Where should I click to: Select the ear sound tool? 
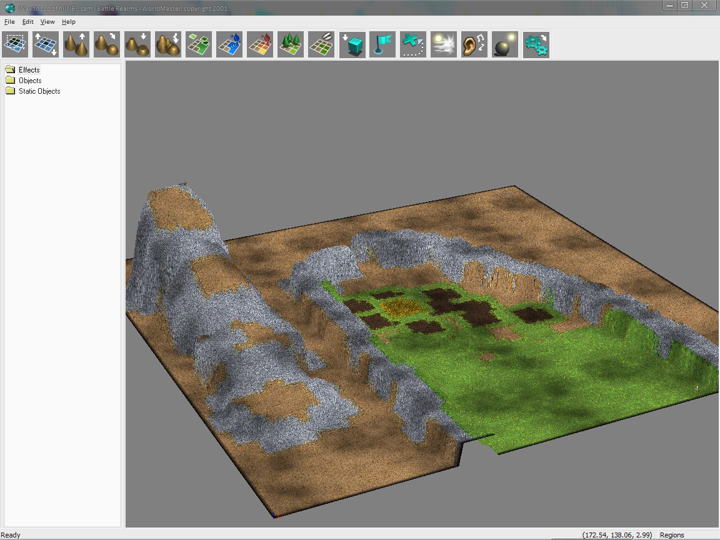[x=474, y=44]
